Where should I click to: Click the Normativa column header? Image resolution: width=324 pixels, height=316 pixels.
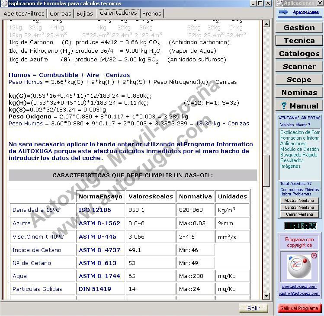click(x=195, y=196)
